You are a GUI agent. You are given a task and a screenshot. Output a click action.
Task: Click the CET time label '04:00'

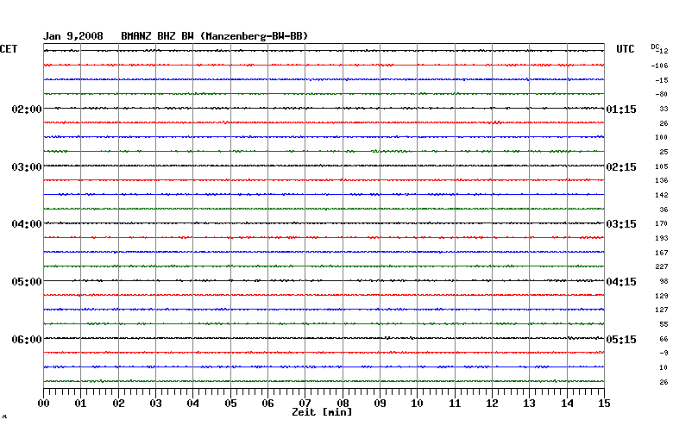27,224
